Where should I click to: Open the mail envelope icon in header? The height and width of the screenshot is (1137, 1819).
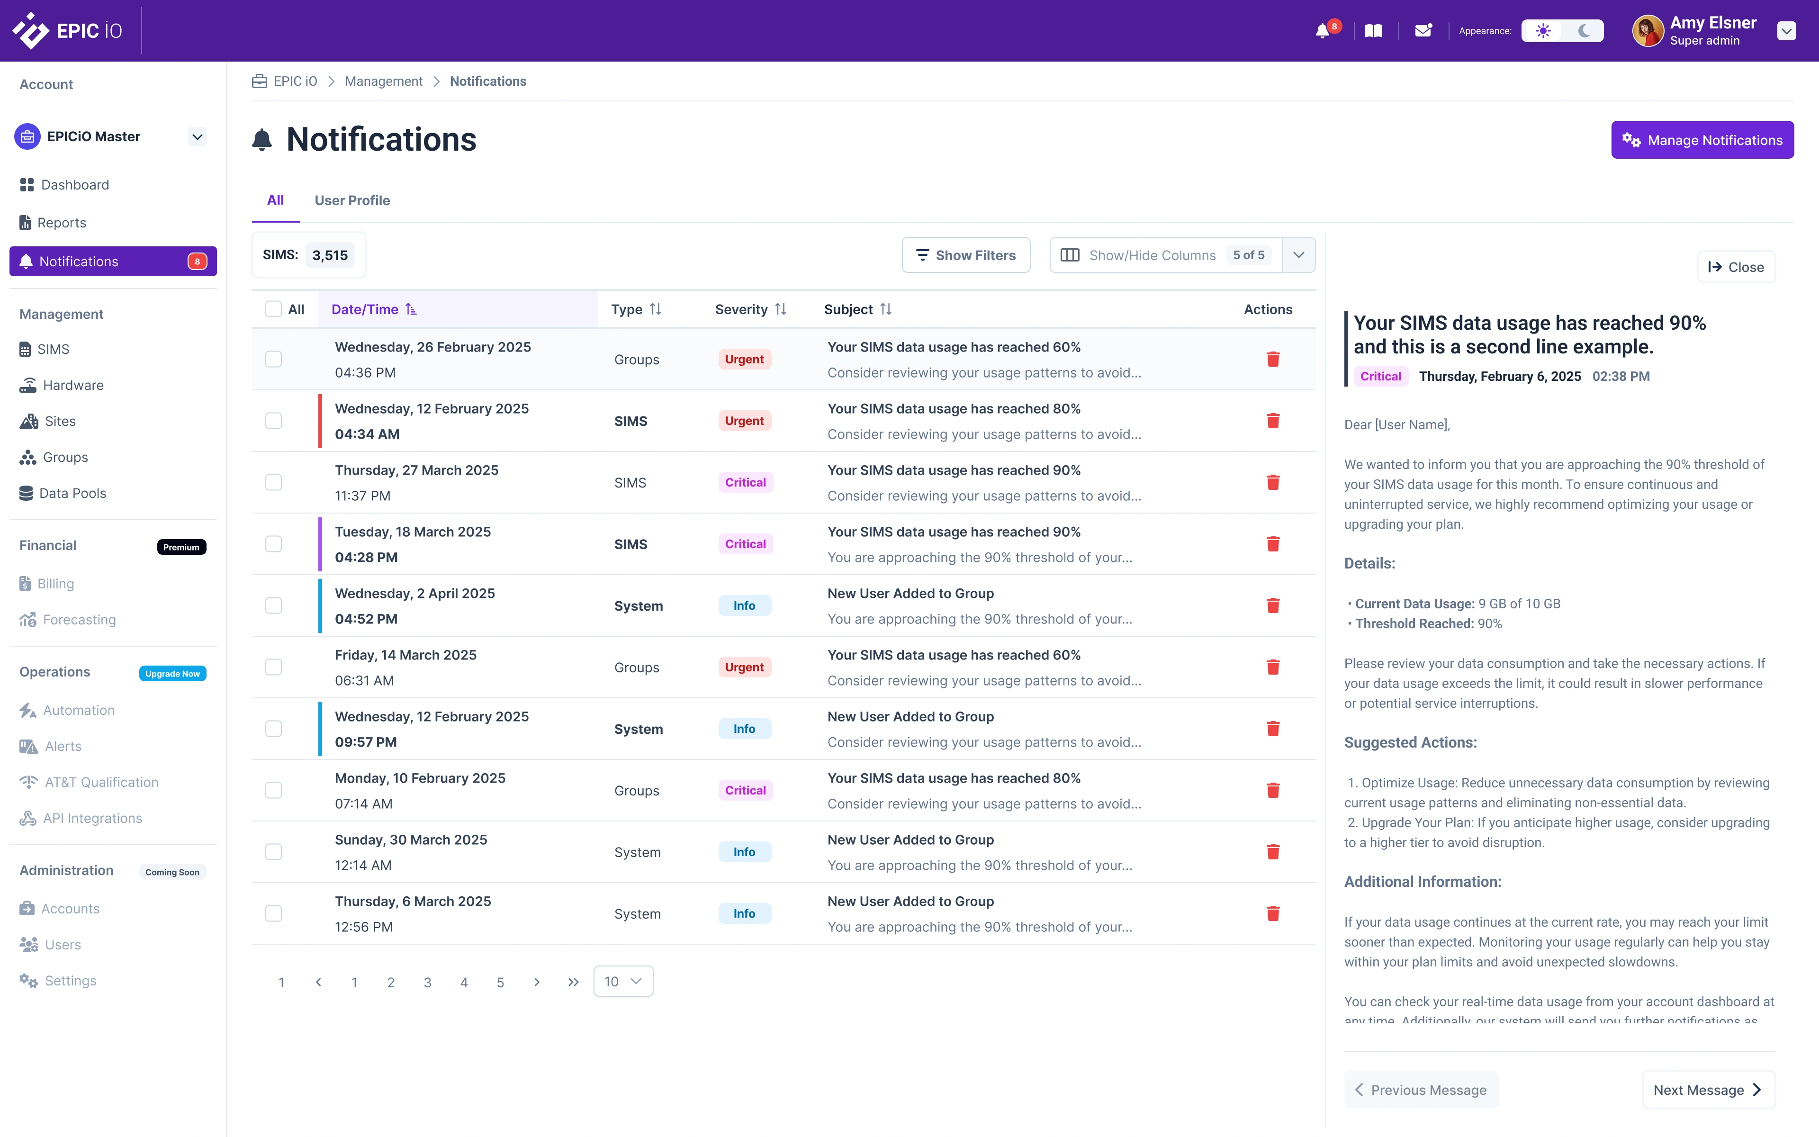(1423, 31)
